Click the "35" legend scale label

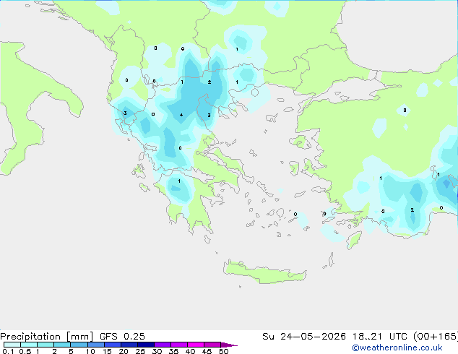173,351
